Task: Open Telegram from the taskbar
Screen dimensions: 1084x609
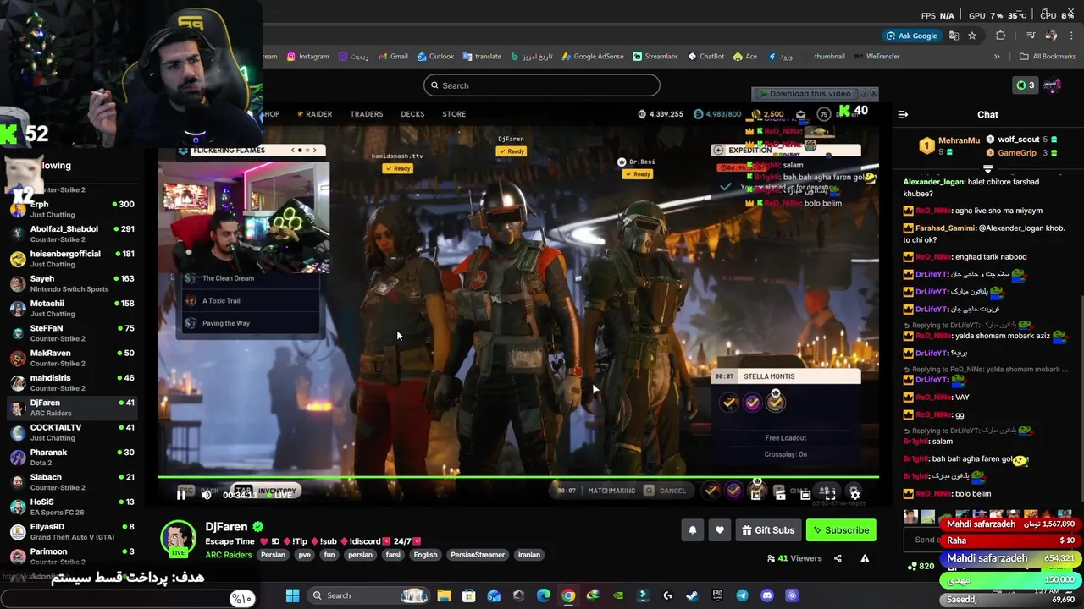Action: coord(742,595)
